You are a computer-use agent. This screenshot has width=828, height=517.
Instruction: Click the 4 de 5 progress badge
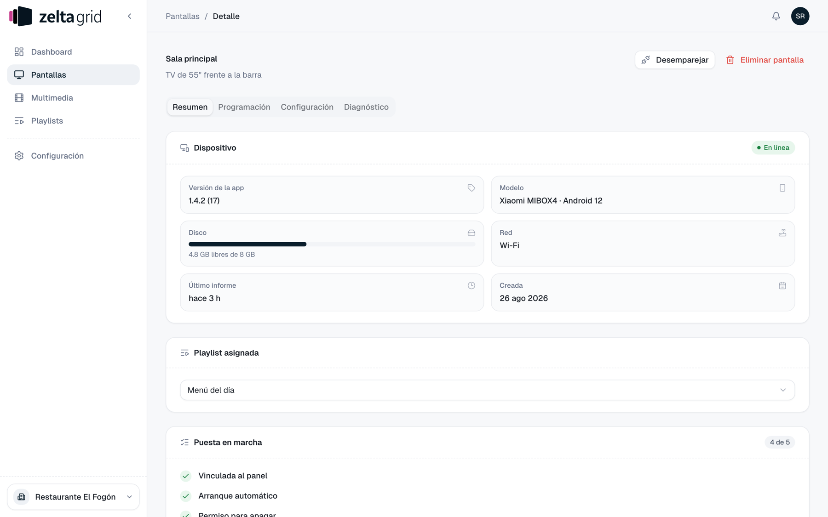[x=780, y=443]
